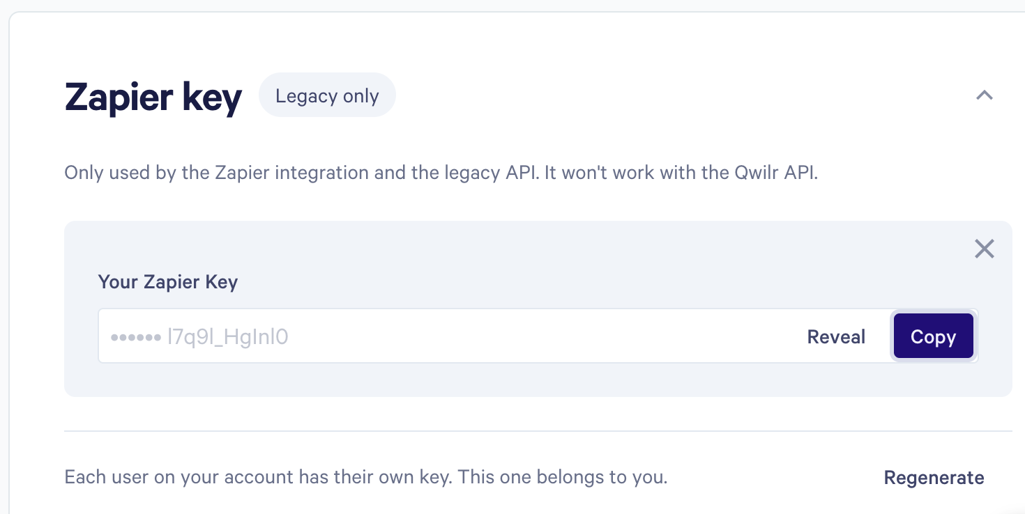Image resolution: width=1025 pixels, height=514 pixels.
Task: Regenerate your Zapier key
Action: click(x=934, y=478)
